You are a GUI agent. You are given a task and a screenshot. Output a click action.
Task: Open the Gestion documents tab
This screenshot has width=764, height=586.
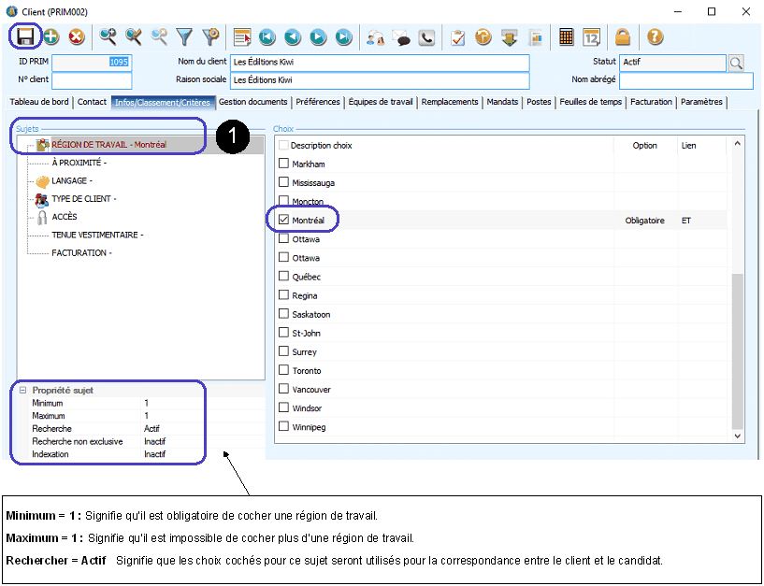coord(252,102)
